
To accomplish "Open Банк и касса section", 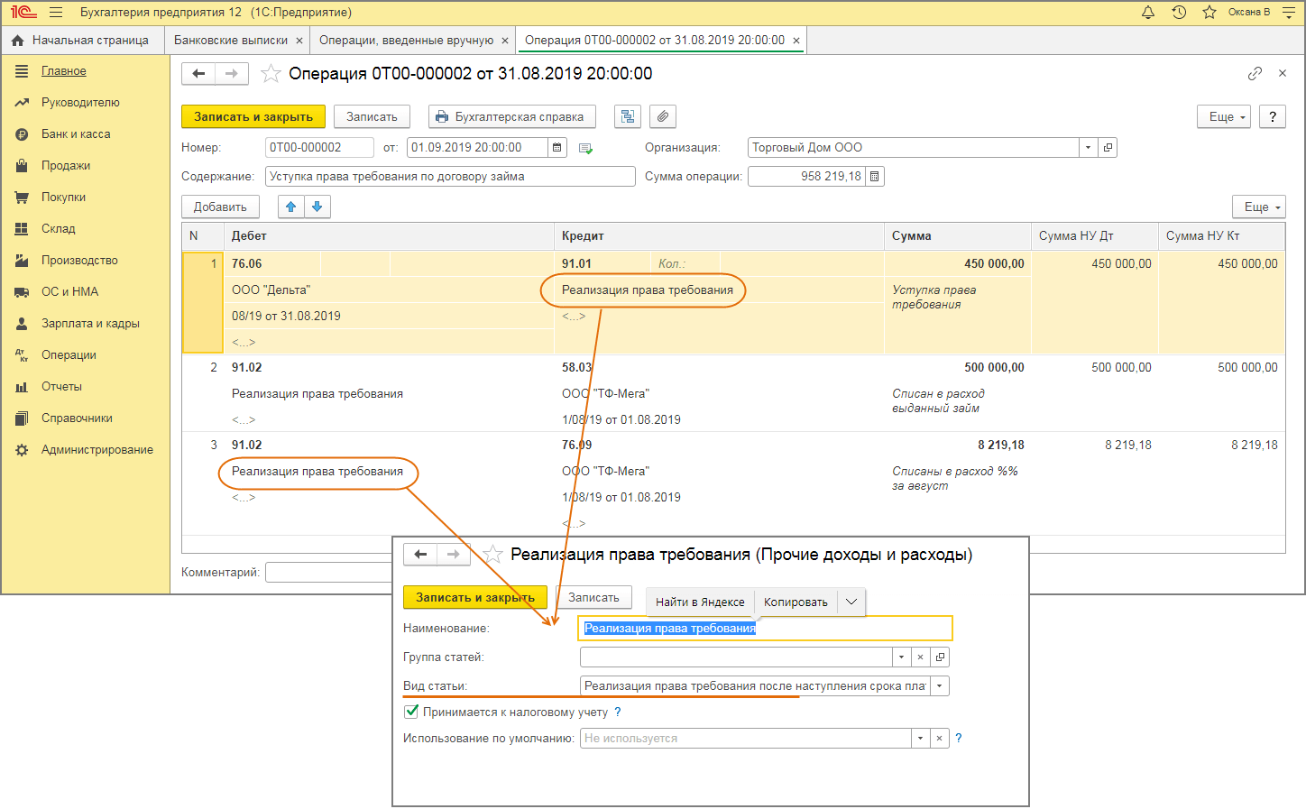I will [76, 134].
